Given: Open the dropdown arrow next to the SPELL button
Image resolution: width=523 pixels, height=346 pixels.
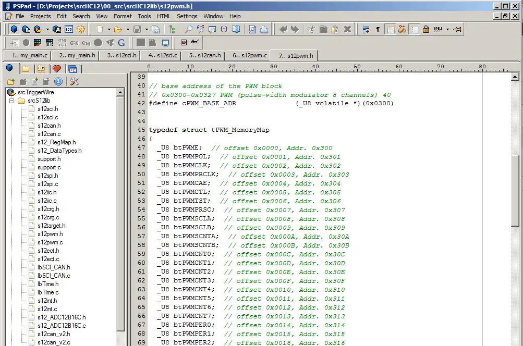Looking at the screenshot, I should [447, 30].
